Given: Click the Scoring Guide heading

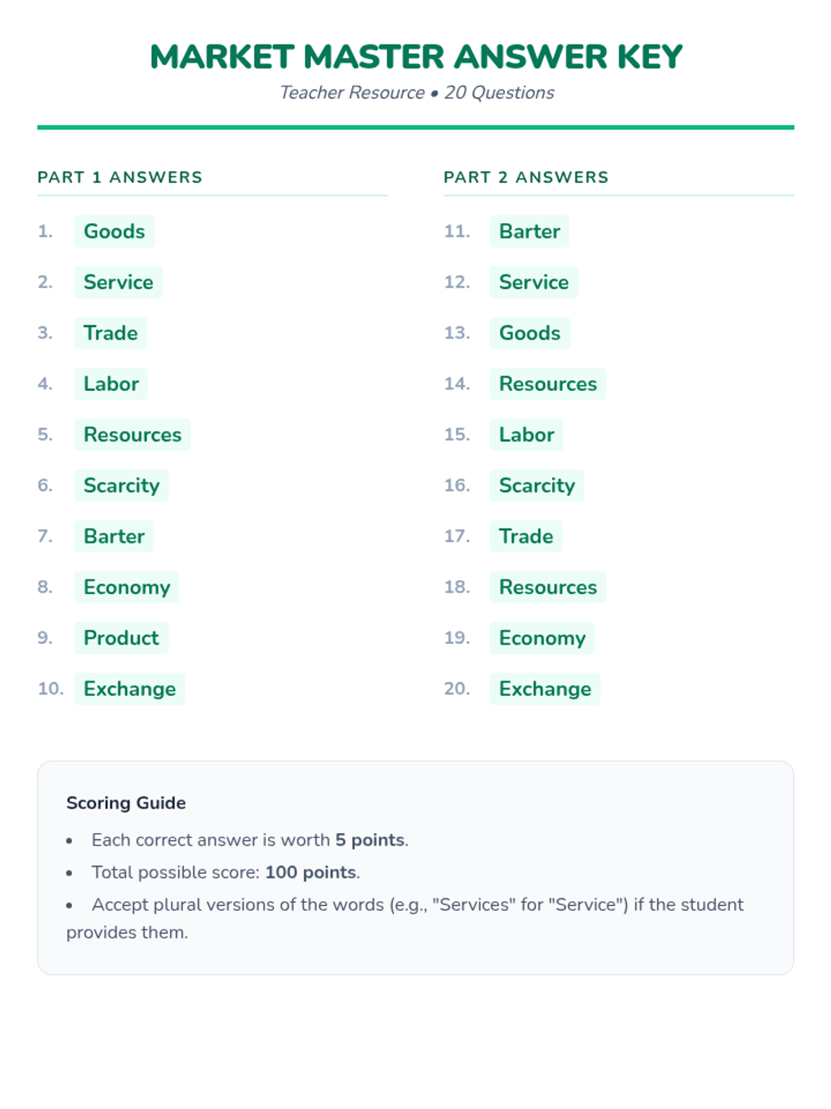Looking at the screenshot, I should (x=126, y=803).
